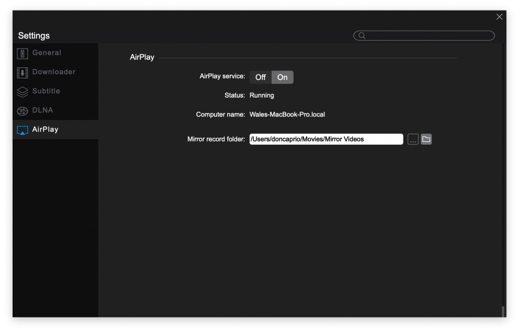The image size is (519, 332).
Task: Click the Settings window title
Action: click(x=34, y=36)
